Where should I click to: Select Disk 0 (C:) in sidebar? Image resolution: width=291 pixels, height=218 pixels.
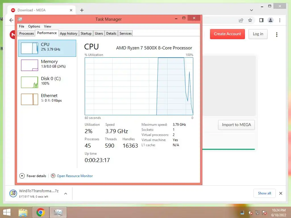(x=47, y=82)
